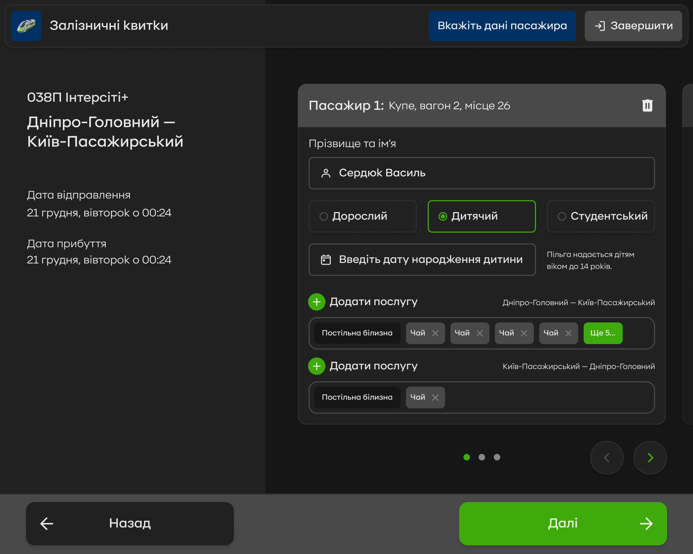The image size is (693, 554).
Task: Click the 'Дата прибуття' label
Action: click(x=67, y=244)
